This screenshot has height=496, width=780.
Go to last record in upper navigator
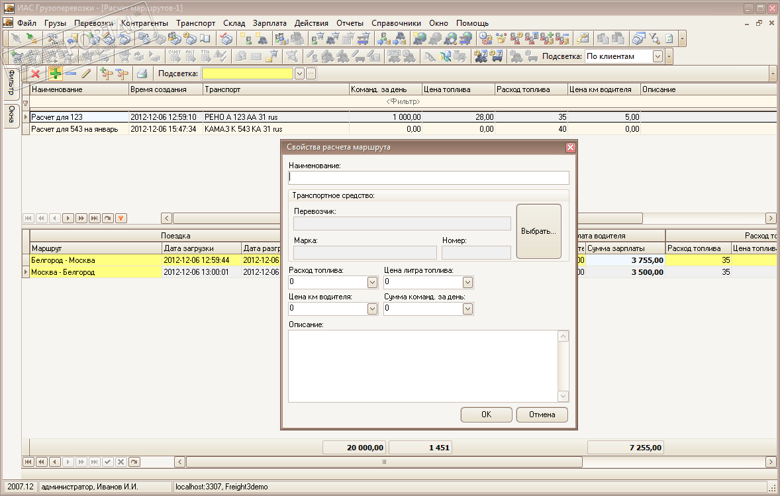95,218
